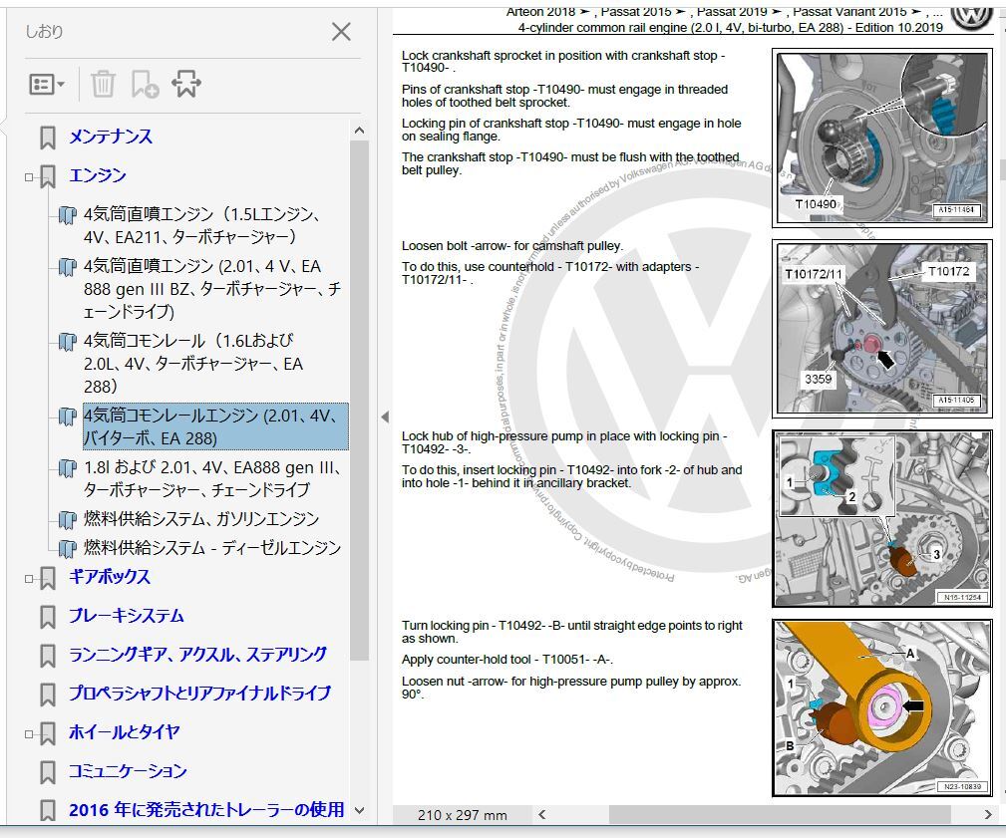Click the bookmark icon beside メンテナンス
The height and width of the screenshot is (838, 1006).
(x=48, y=138)
